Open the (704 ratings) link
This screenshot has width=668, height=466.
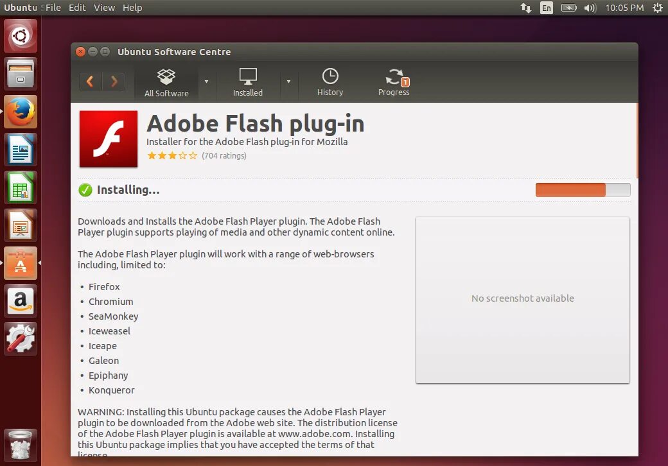(x=224, y=156)
